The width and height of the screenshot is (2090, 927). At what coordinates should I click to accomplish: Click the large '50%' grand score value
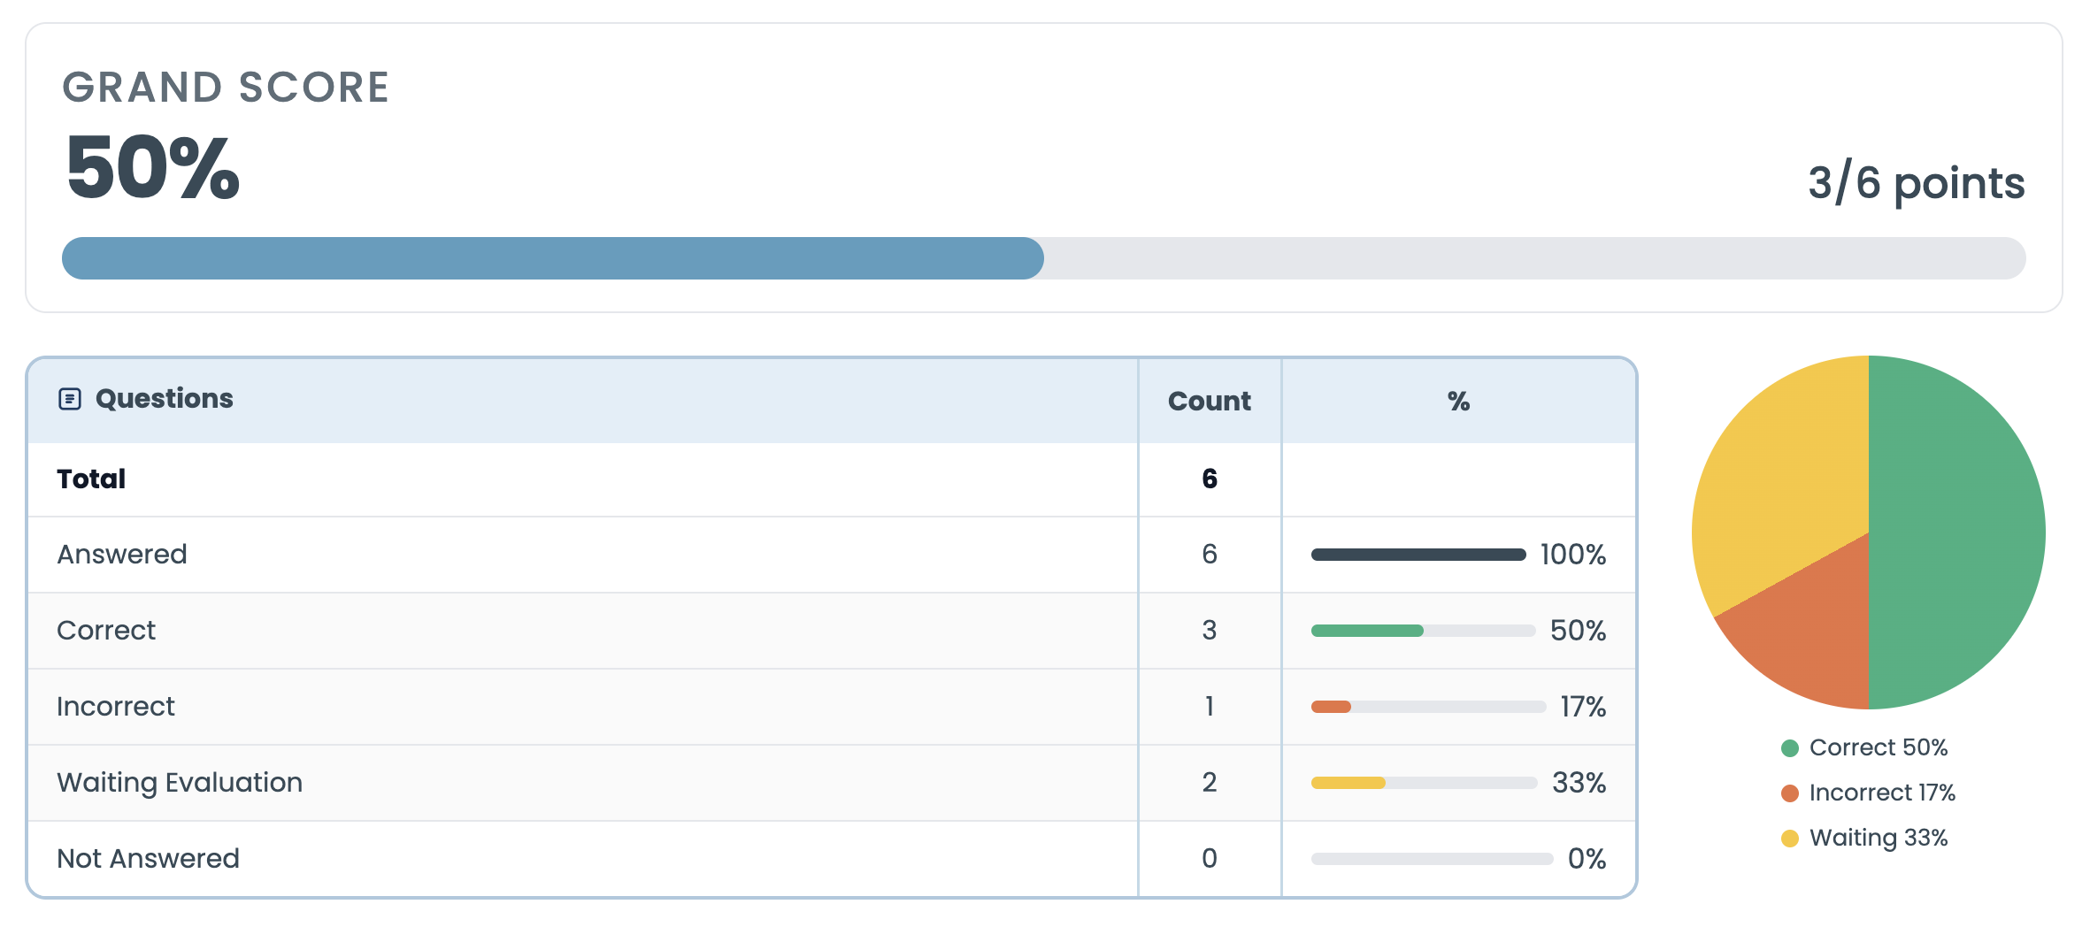[x=153, y=167]
